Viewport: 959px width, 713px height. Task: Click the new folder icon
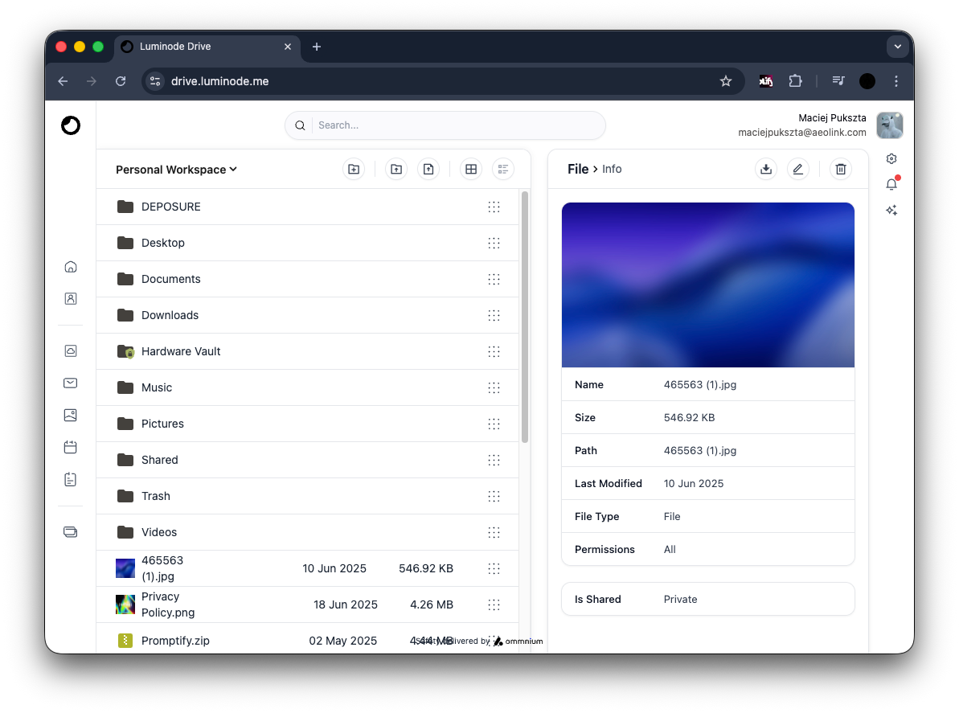(353, 169)
